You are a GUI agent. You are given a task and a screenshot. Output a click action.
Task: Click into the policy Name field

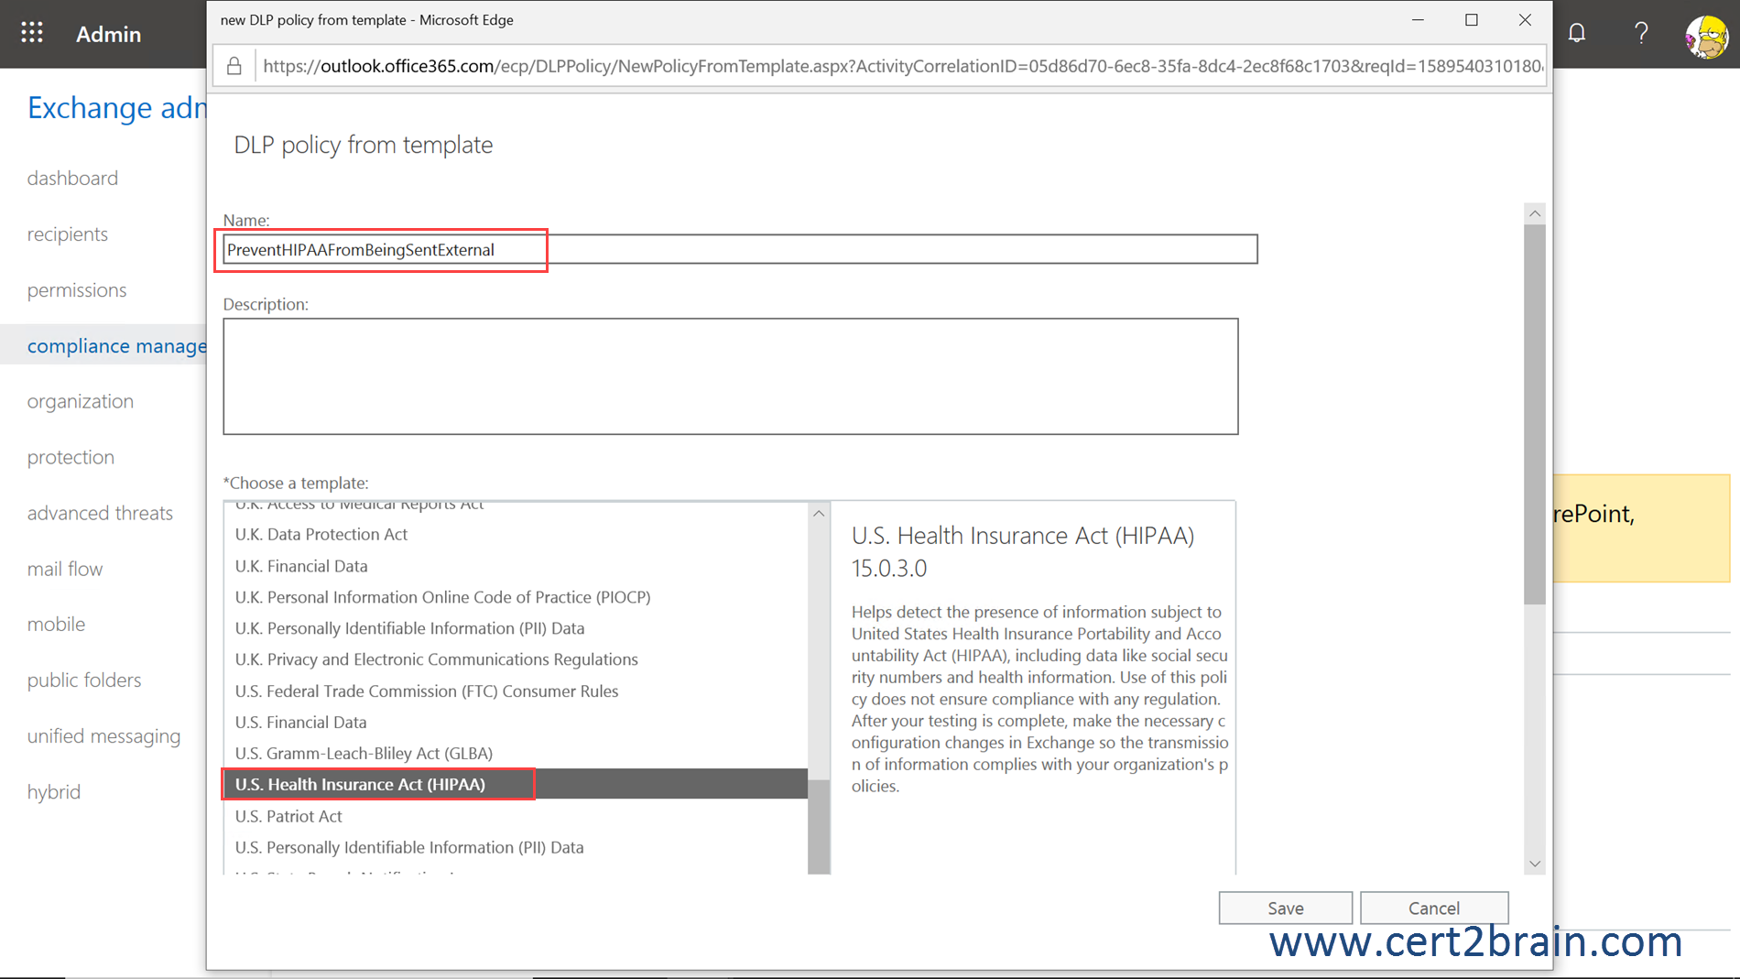click(740, 249)
